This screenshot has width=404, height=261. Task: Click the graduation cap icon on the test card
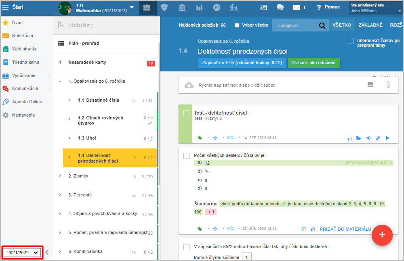215,138
